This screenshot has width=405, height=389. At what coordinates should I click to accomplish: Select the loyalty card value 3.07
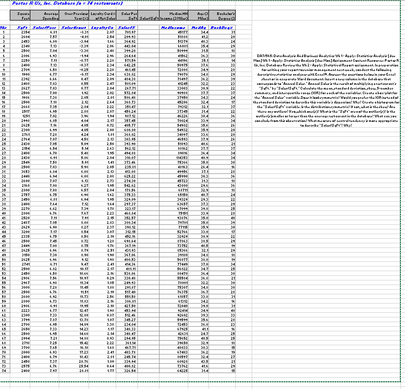(x=110, y=232)
